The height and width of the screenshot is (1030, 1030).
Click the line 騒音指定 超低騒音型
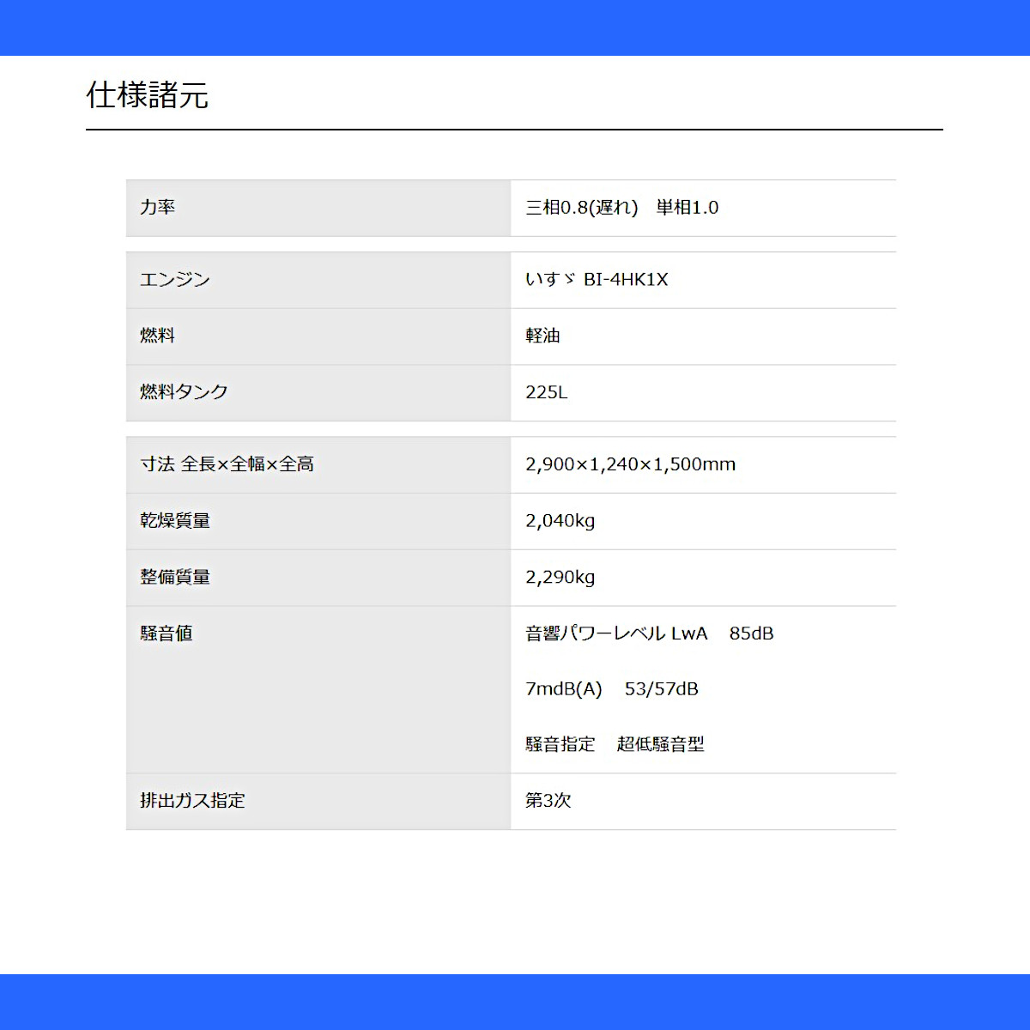615,744
